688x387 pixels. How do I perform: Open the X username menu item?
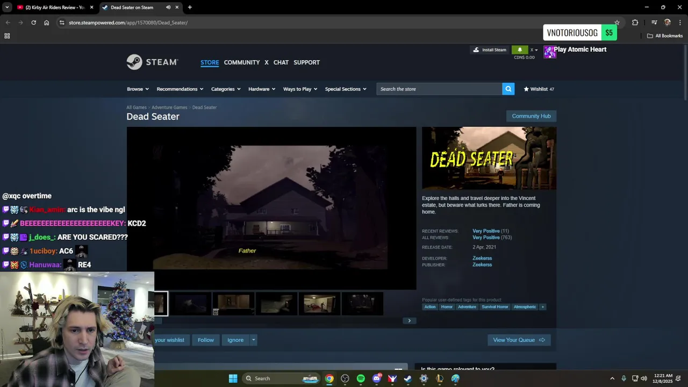pos(266,62)
